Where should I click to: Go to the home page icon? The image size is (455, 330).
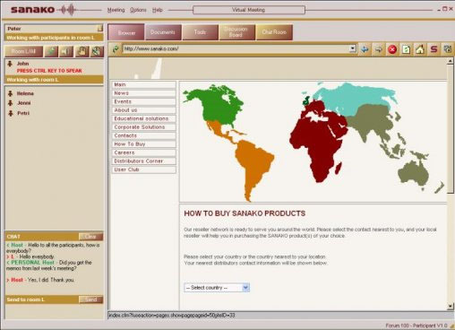click(x=420, y=49)
